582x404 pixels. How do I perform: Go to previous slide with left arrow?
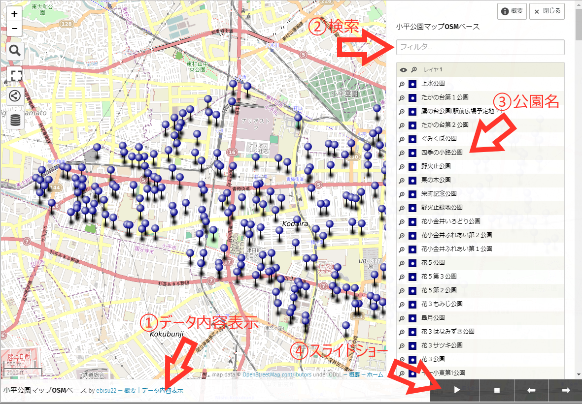[x=531, y=390]
